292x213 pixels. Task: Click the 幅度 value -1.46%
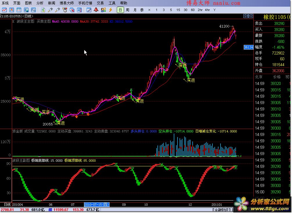(x=278, y=47)
